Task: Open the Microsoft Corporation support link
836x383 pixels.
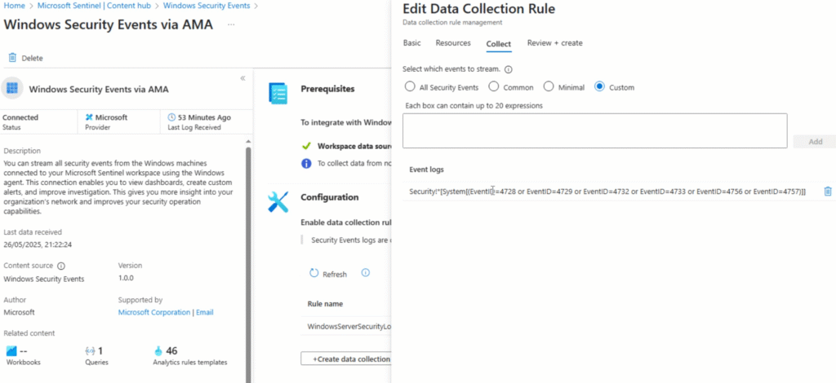Action: click(x=154, y=312)
